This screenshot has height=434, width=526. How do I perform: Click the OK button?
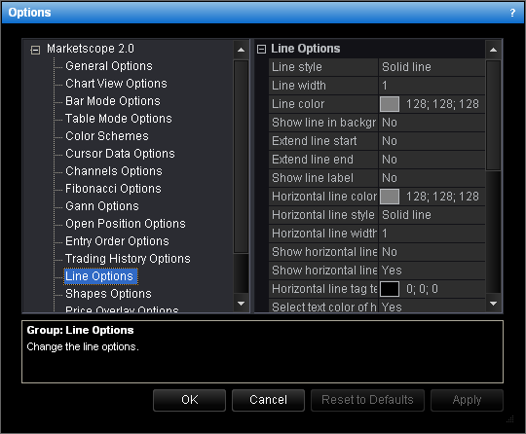190,400
